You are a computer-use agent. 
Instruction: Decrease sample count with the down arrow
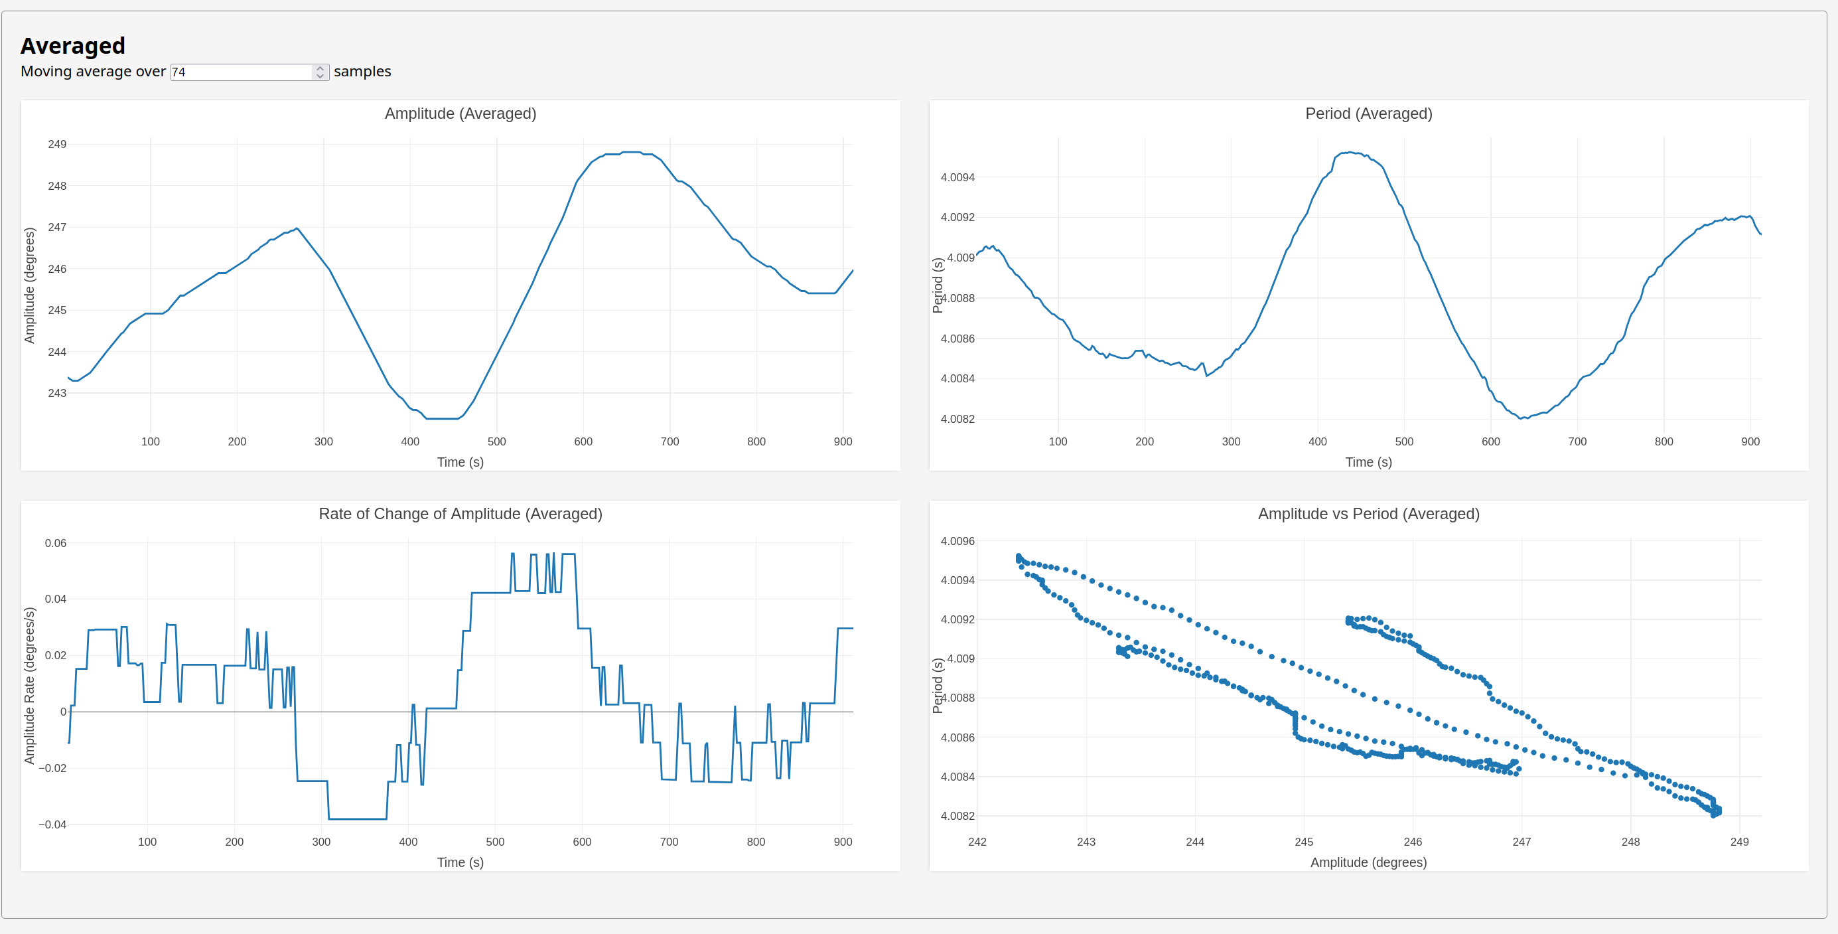pyautogui.click(x=320, y=76)
